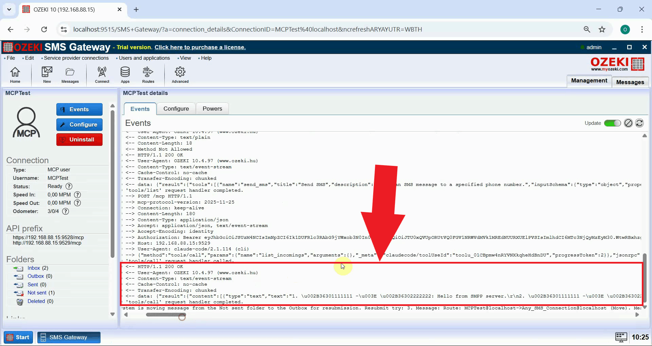Click the blue Configure button
The width and height of the screenshot is (652, 346).
(79, 124)
